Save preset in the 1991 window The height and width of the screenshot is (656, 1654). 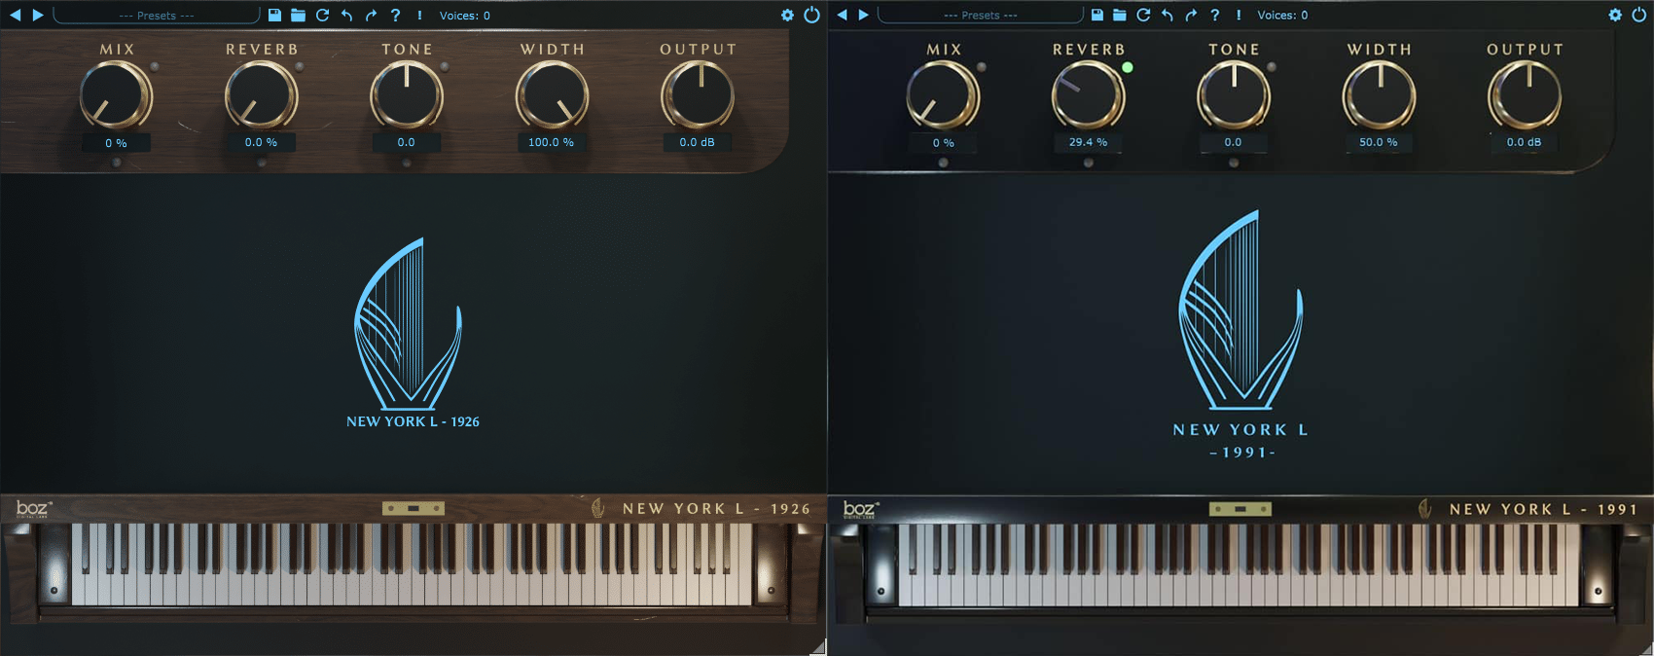[1097, 15]
